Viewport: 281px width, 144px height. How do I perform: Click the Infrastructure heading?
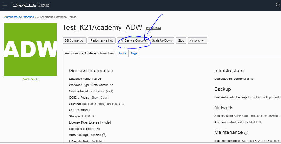229,71
